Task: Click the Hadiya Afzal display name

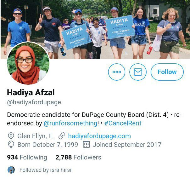Action: coord(31,93)
